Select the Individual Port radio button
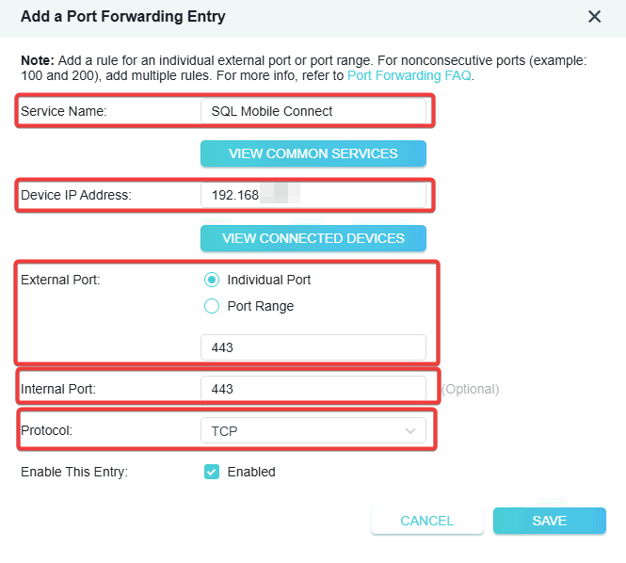626x563 pixels. pyautogui.click(x=212, y=280)
